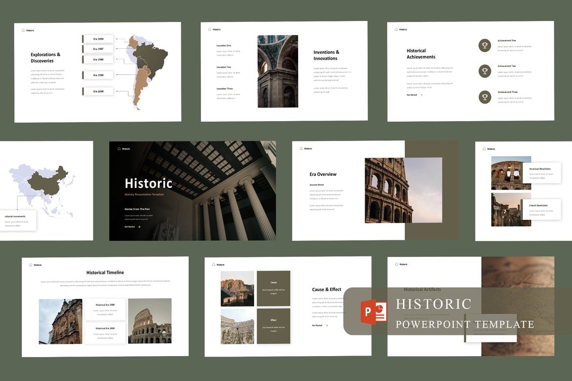The height and width of the screenshot is (381, 572).
Task: Select the Era 2000 label box
Action: pyautogui.click(x=98, y=91)
